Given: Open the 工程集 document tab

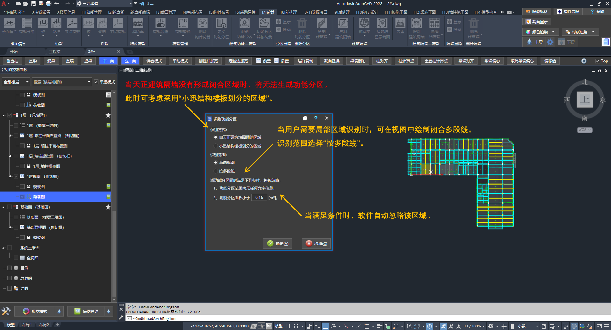Looking at the screenshot, I should (x=55, y=52).
